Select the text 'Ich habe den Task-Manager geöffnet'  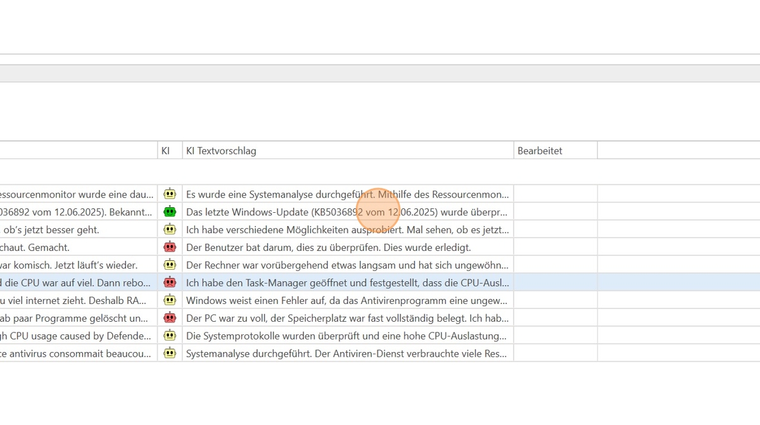coord(347,282)
